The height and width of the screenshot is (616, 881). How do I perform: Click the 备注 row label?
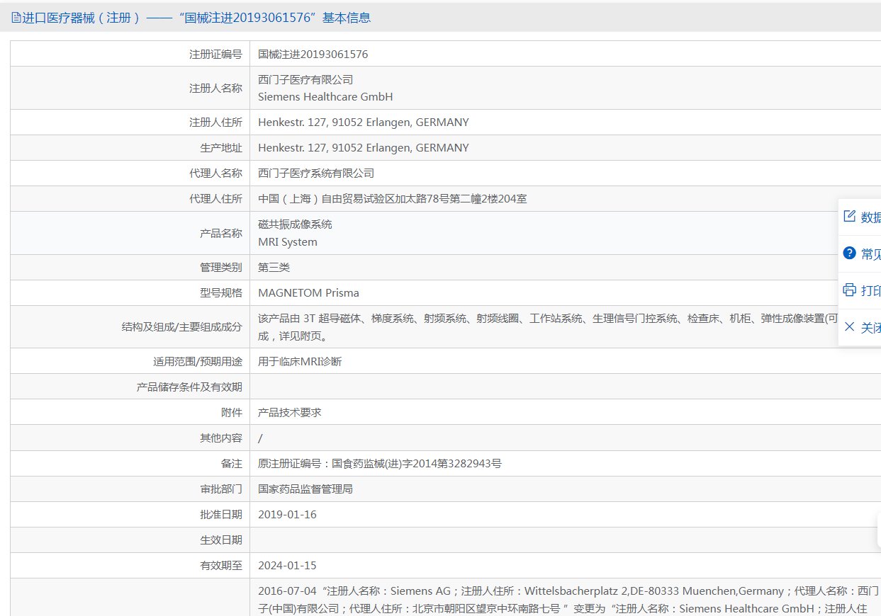(x=232, y=464)
